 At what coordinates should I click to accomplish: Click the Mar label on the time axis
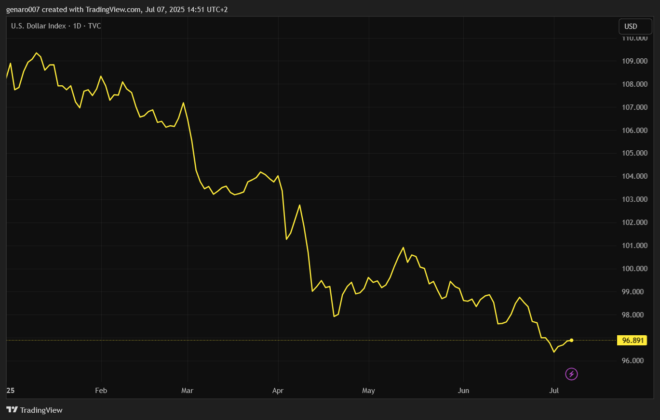click(x=187, y=391)
